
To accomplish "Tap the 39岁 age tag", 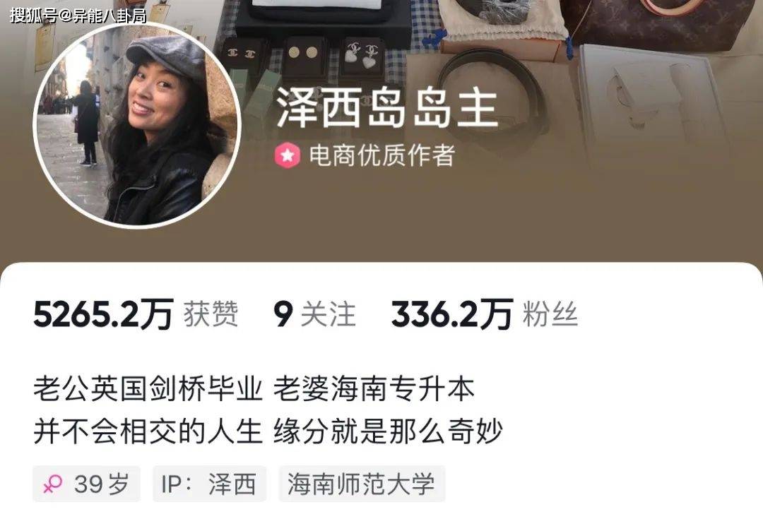I will [87, 484].
